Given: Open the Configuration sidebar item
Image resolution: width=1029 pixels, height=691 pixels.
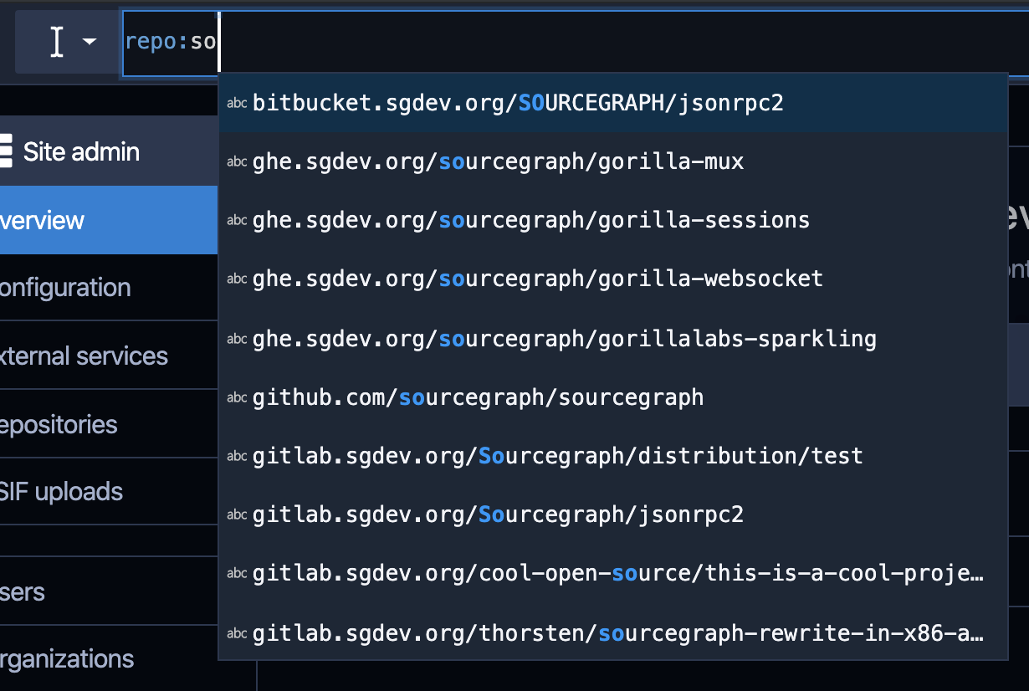Looking at the screenshot, I should click(109, 288).
